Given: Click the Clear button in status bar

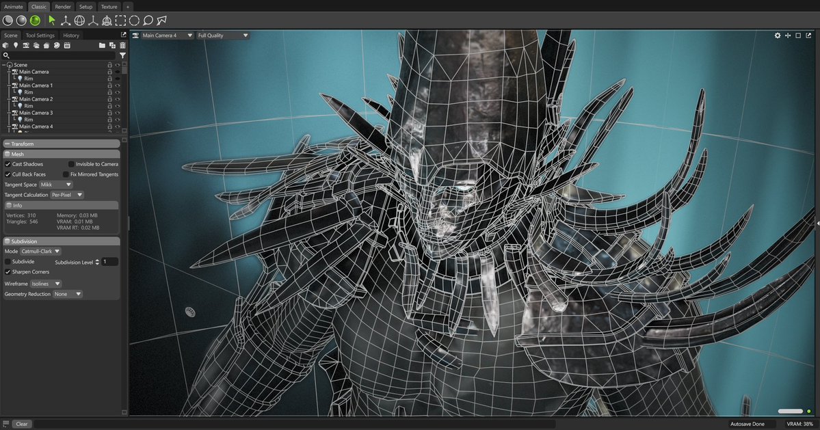Looking at the screenshot, I should 21,424.
